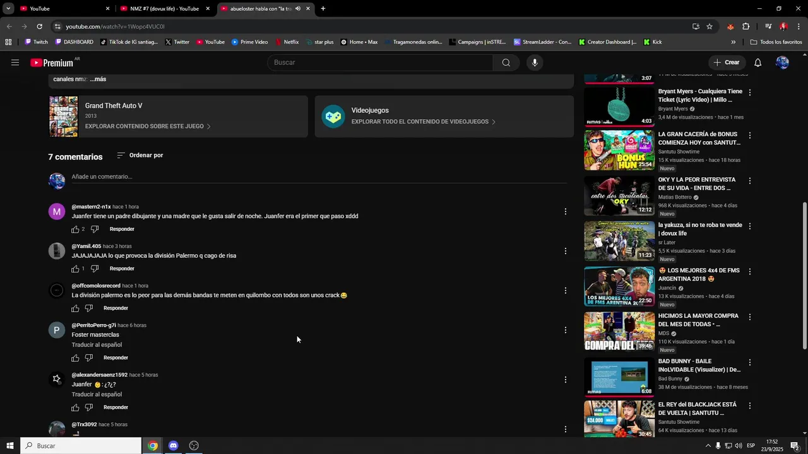Viewport: 808px width, 454px height.
Task: Dislike the comment by @PerritoPerro-g7i
Action: [x=89, y=358]
